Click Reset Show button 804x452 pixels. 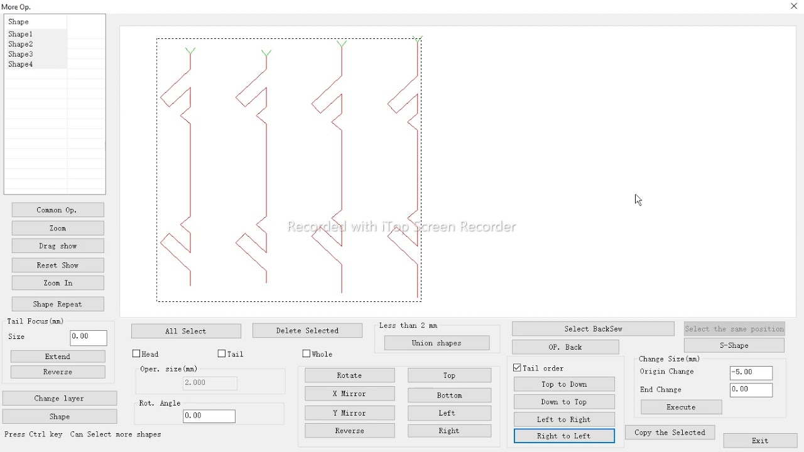click(58, 266)
